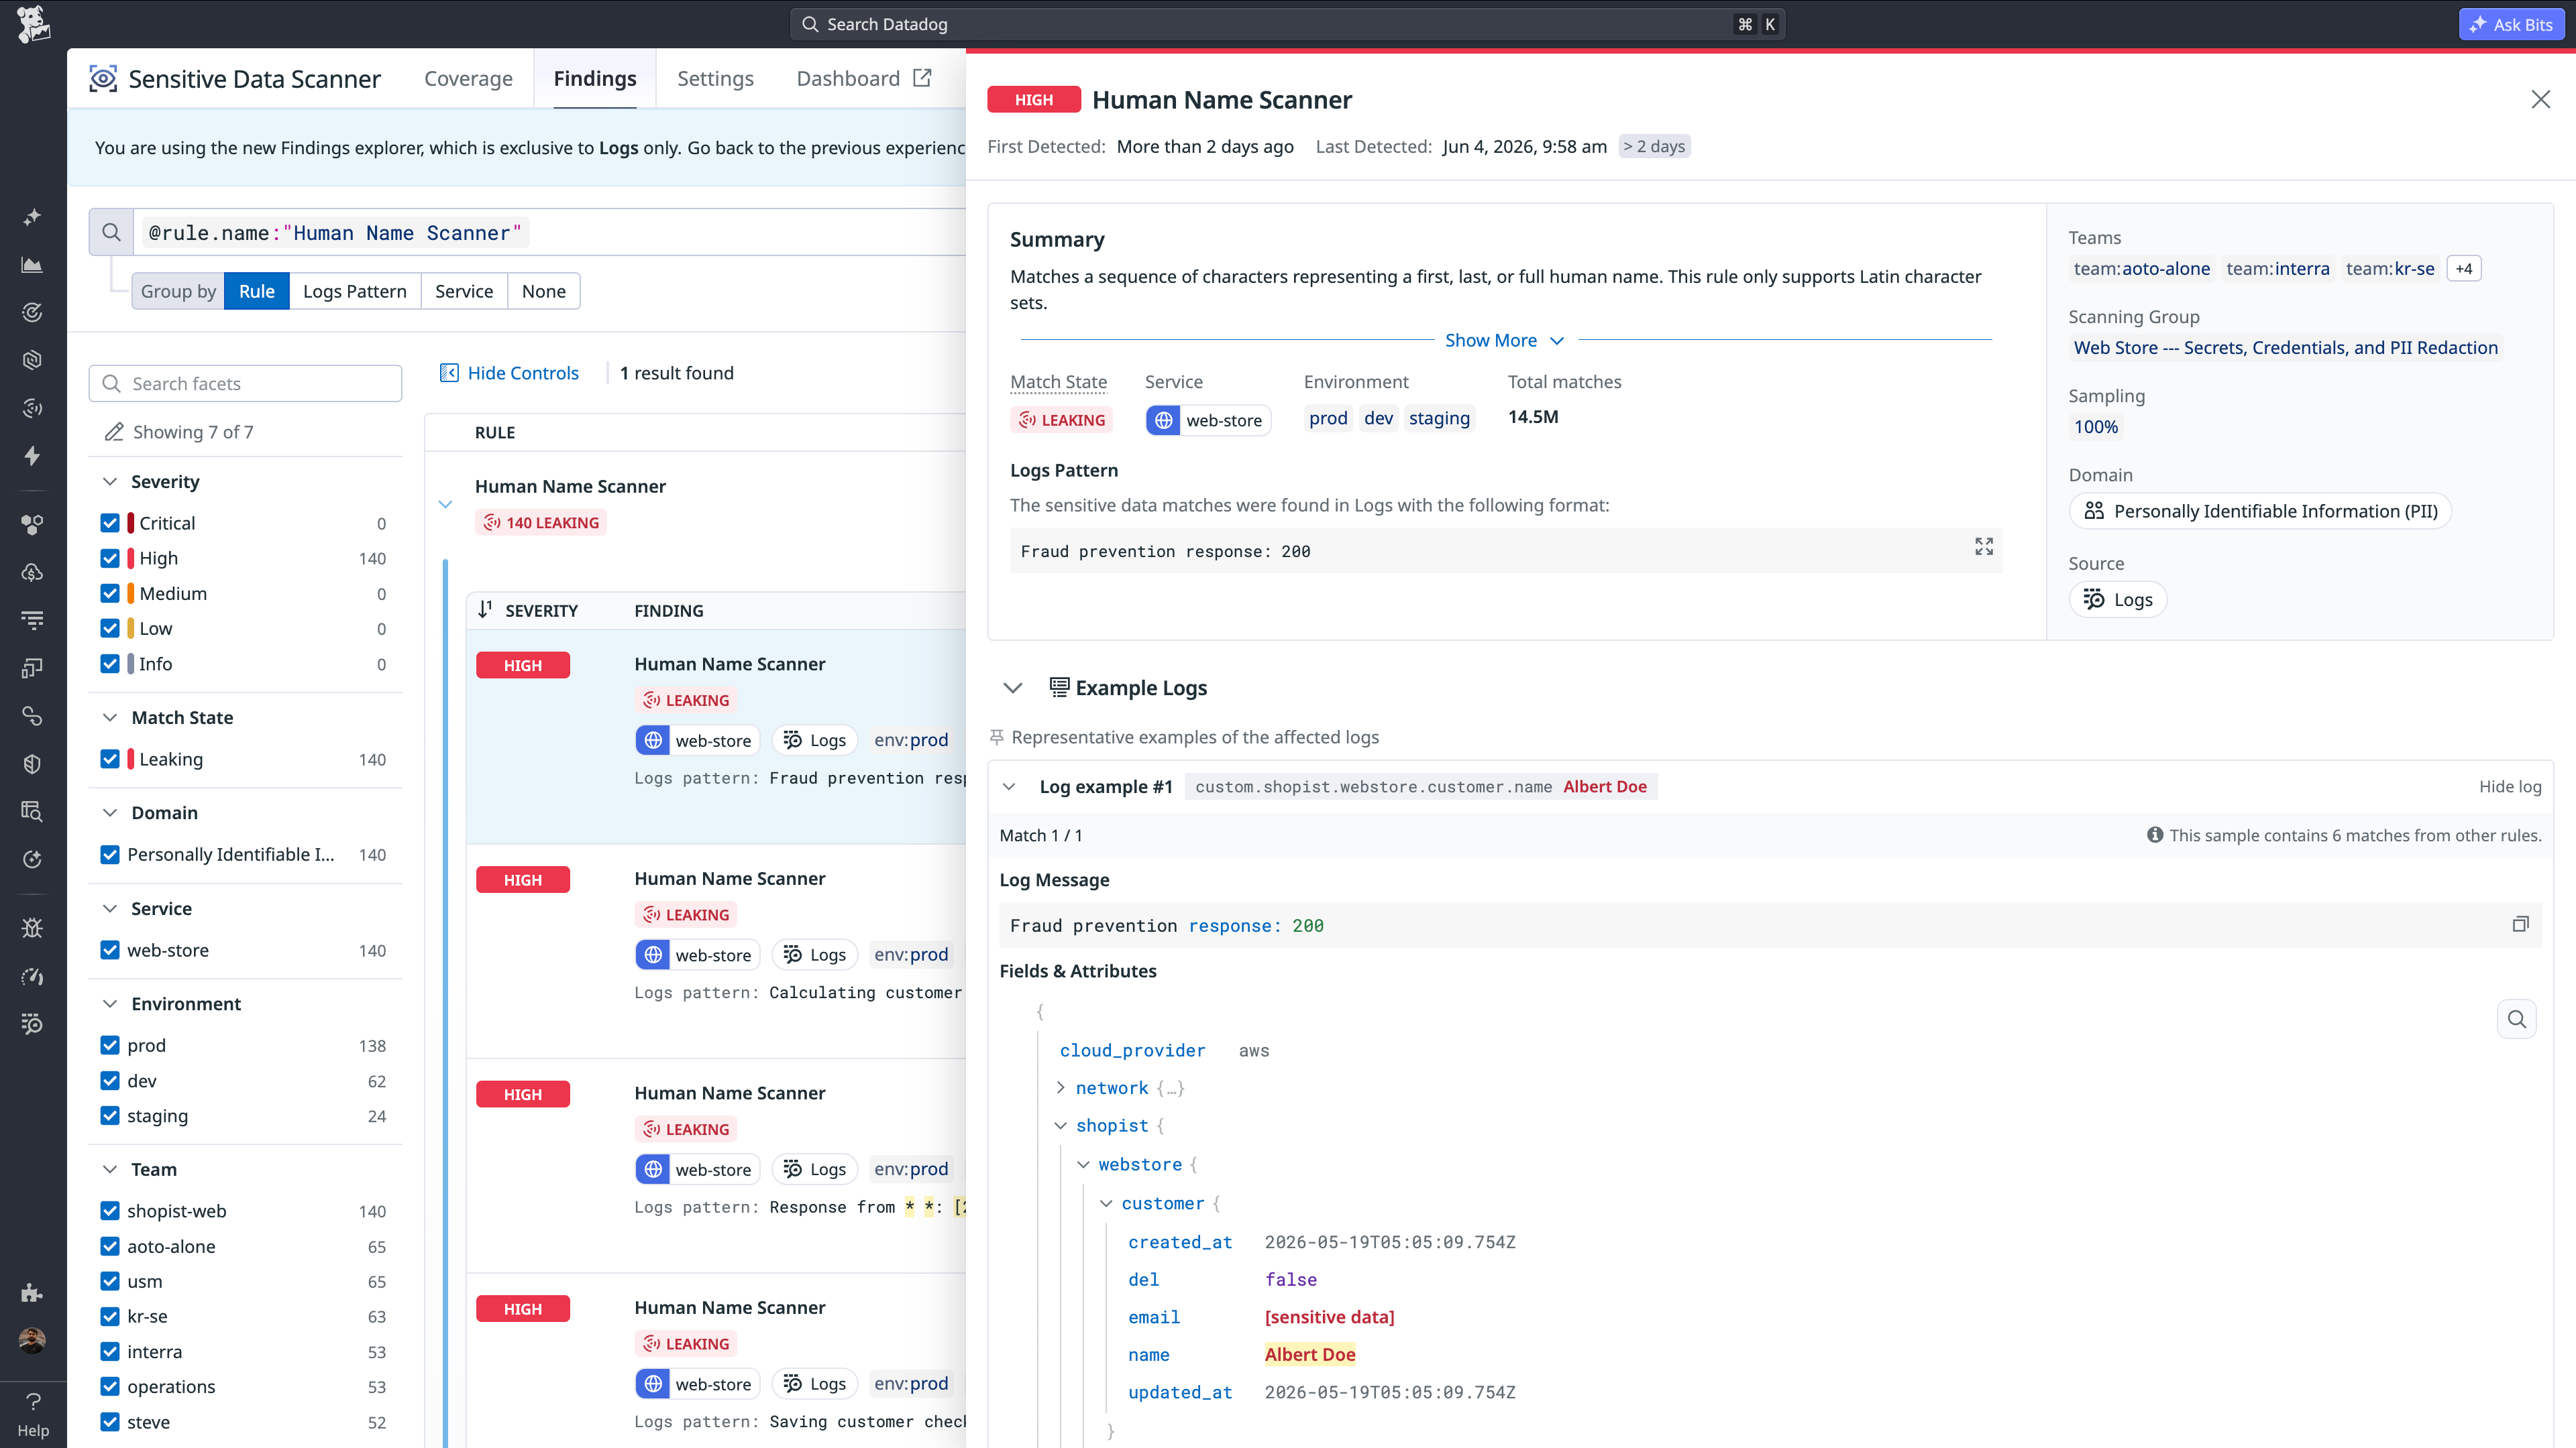Close the Human Name Scanner side panel
Viewport: 2576px width, 1448px height.
pyautogui.click(x=2541, y=99)
